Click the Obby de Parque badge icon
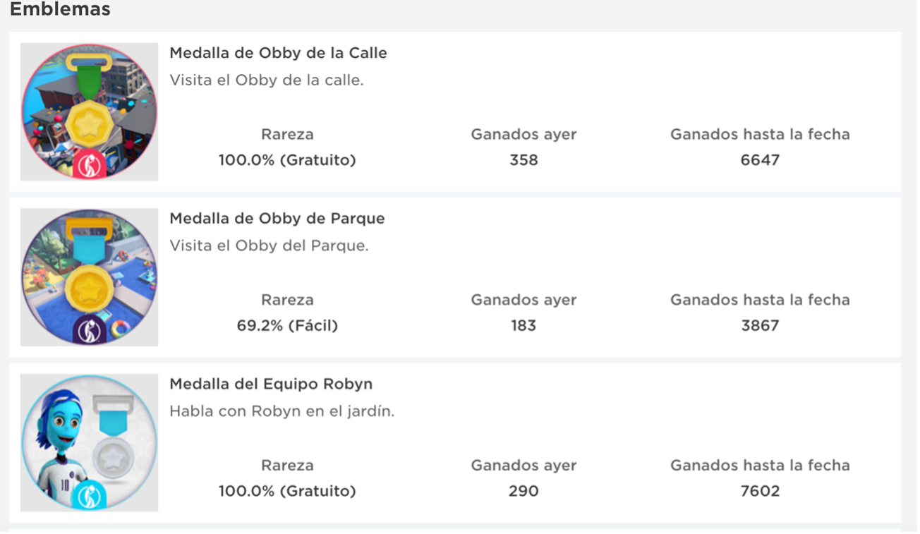Image resolution: width=920 pixels, height=534 pixels. pyautogui.click(x=89, y=277)
